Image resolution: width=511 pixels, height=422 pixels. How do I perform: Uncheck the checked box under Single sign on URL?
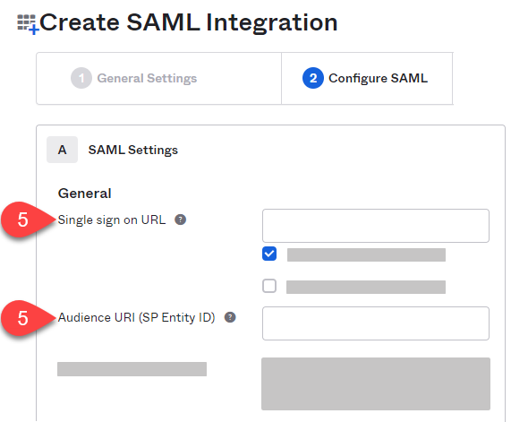pyautogui.click(x=269, y=254)
